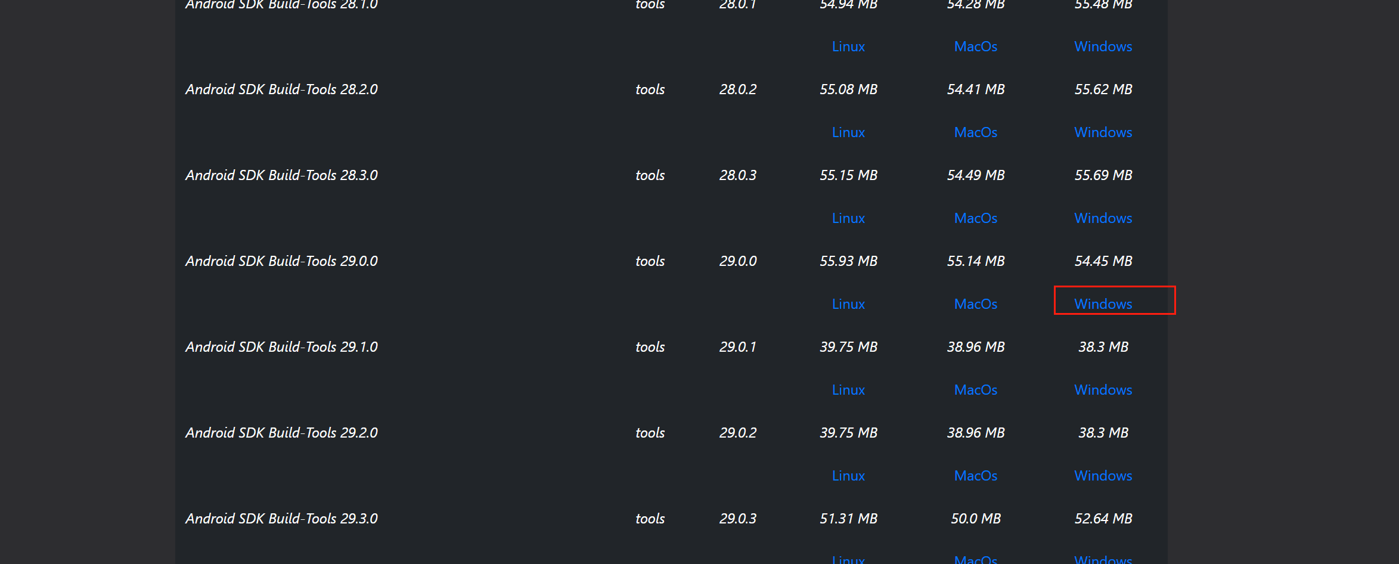The height and width of the screenshot is (564, 1399).
Task: Click the Linux link under 55.08 MB
Action: pyautogui.click(x=848, y=132)
